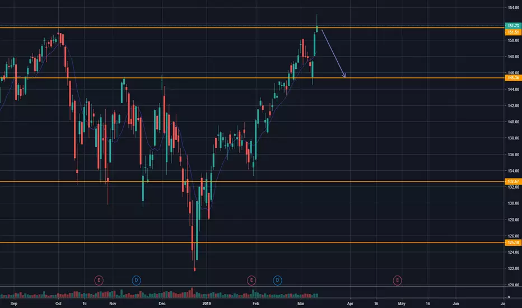Select the orange horizontal line at 132.67

click(x=253, y=181)
